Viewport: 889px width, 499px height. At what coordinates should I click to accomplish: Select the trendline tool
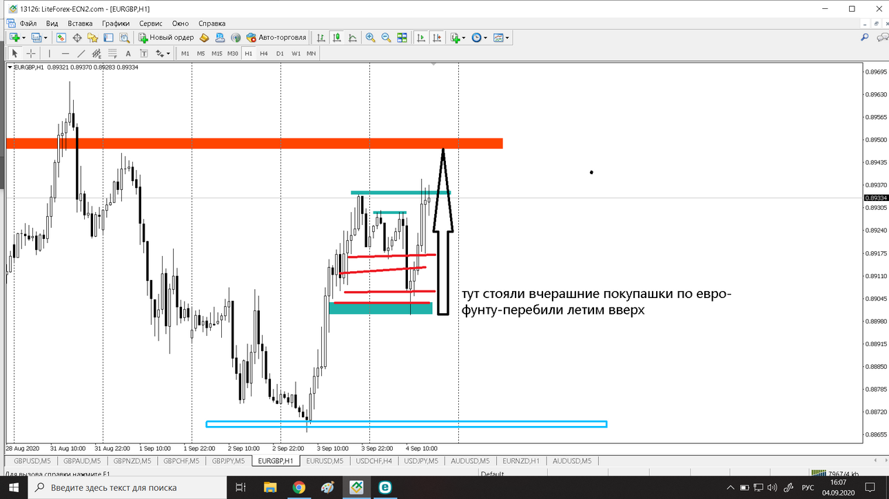(81, 53)
